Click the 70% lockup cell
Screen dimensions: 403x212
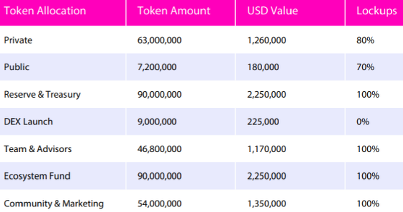click(365, 67)
